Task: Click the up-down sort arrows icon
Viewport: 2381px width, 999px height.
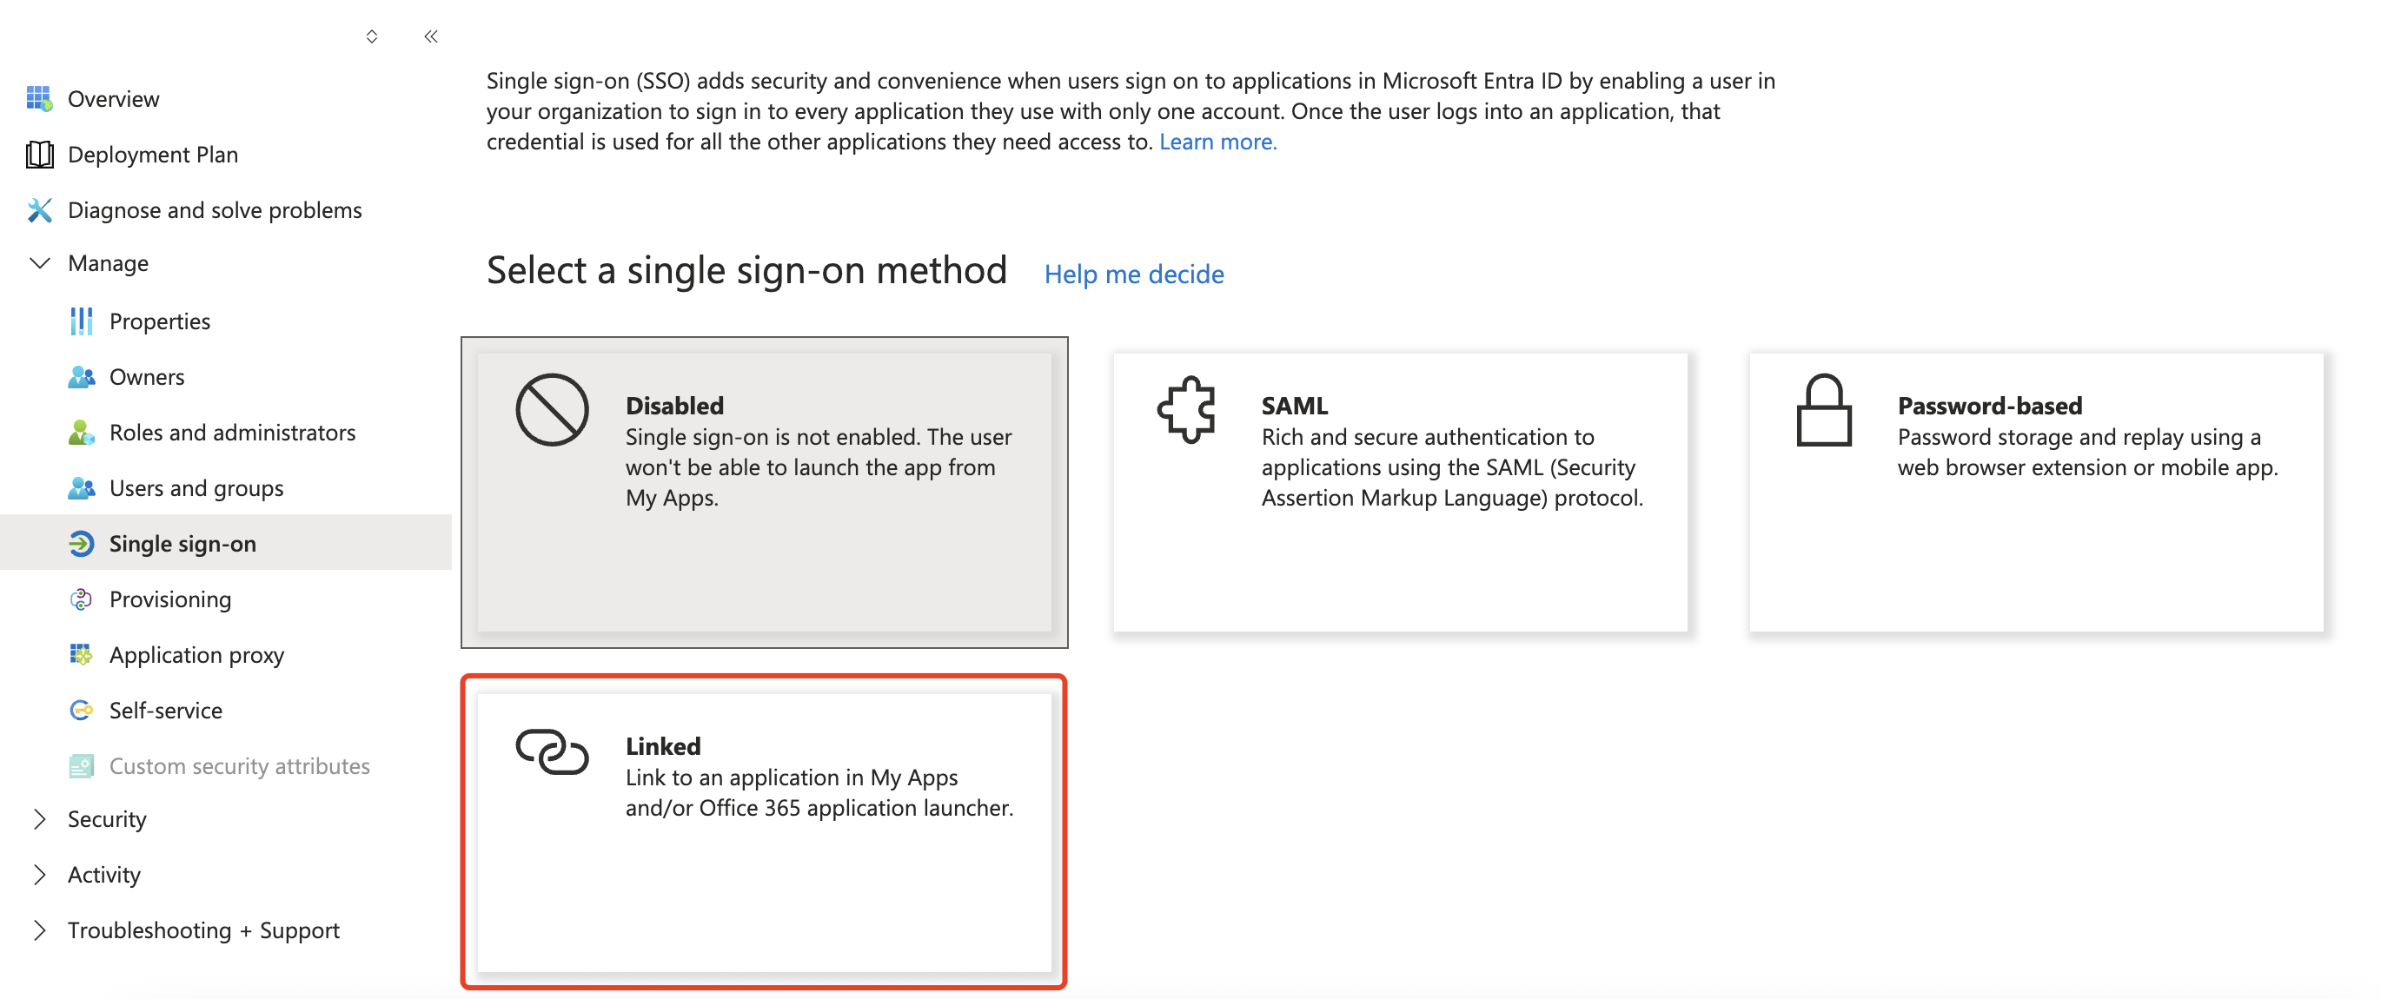Action: click(372, 37)
